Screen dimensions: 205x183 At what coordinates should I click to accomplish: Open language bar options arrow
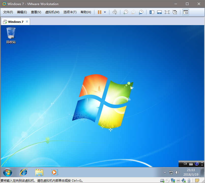[202, 165]
